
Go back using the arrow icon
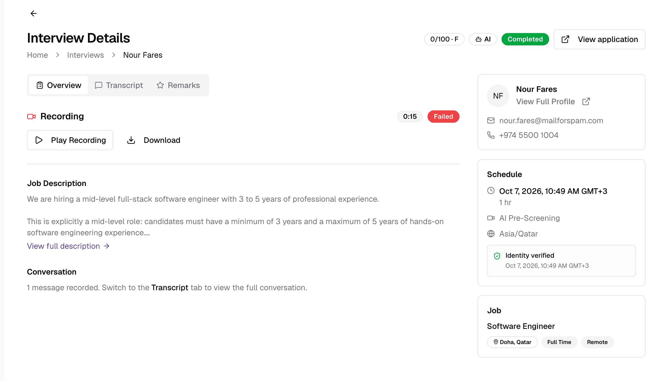coord(34,13)
